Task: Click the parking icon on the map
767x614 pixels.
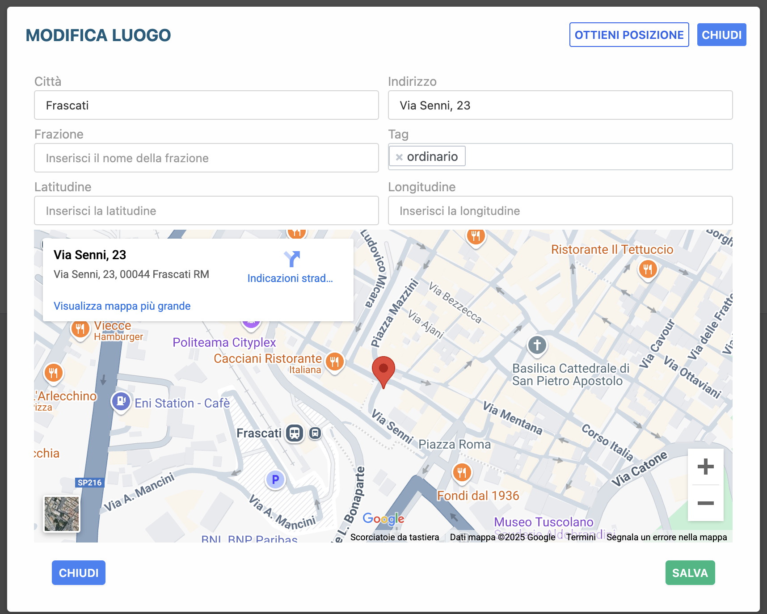Action: click(275, 479)
